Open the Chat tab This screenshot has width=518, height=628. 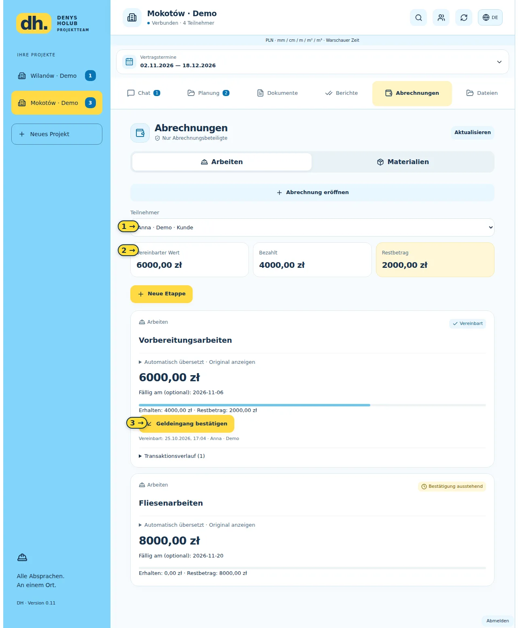tap(144, 93)
